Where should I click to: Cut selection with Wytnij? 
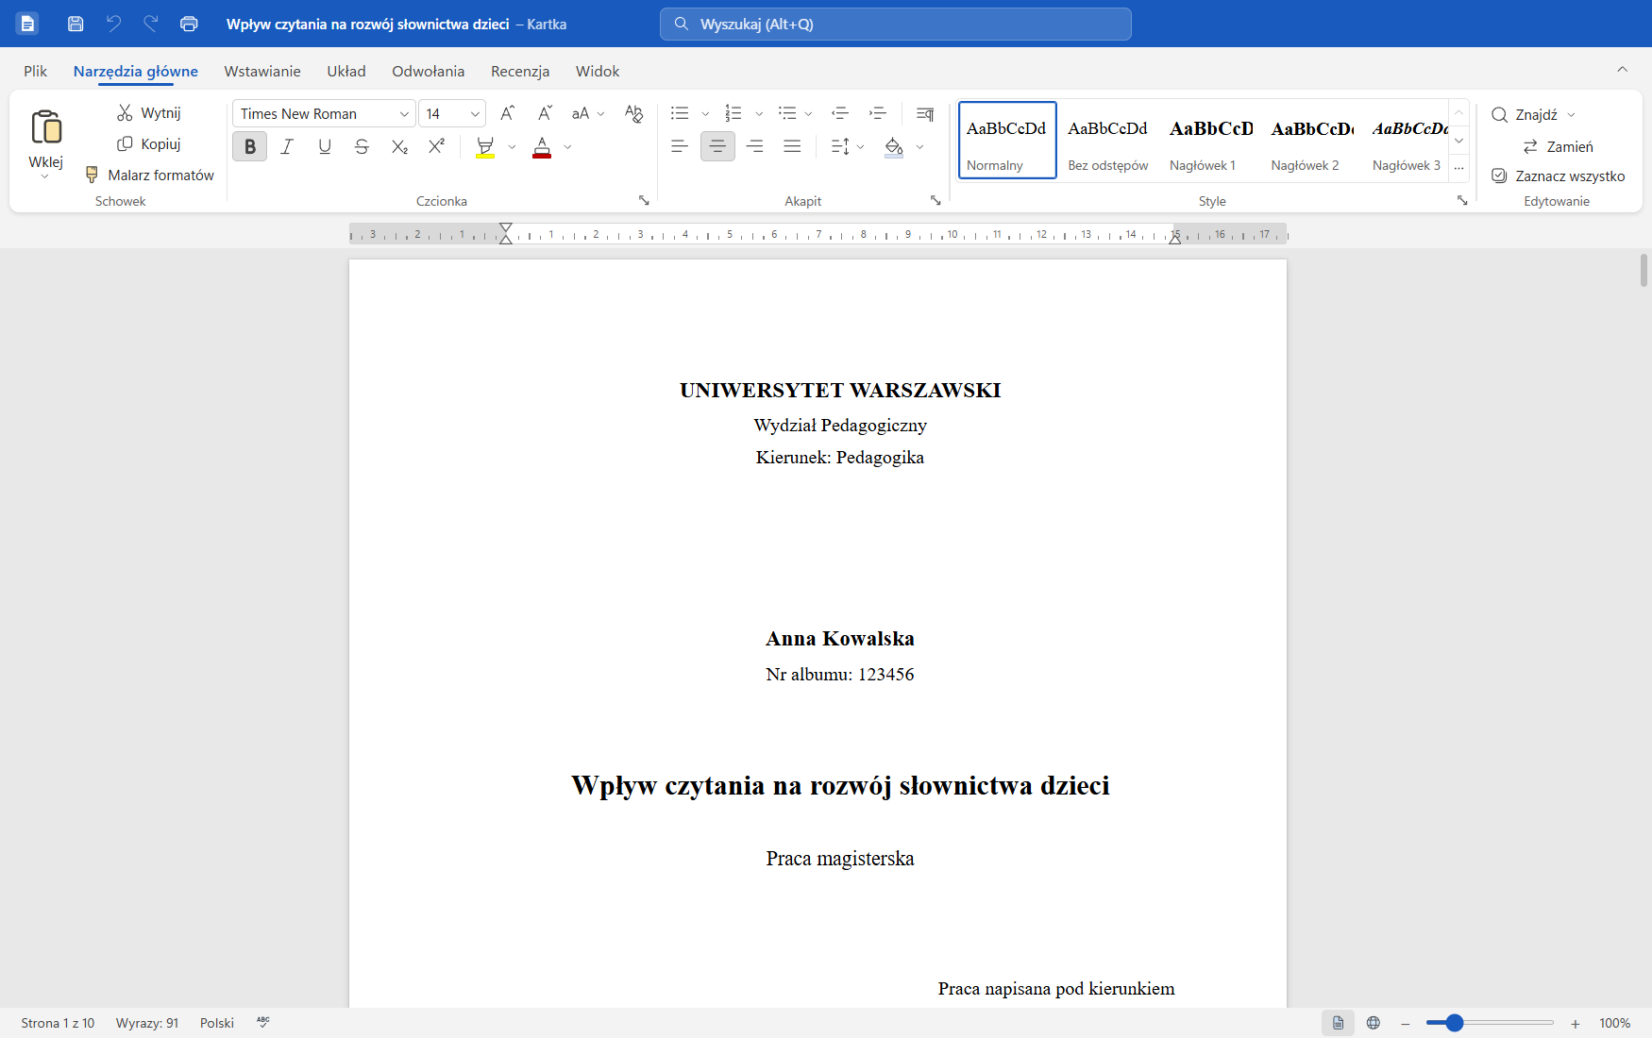[149, 112]
